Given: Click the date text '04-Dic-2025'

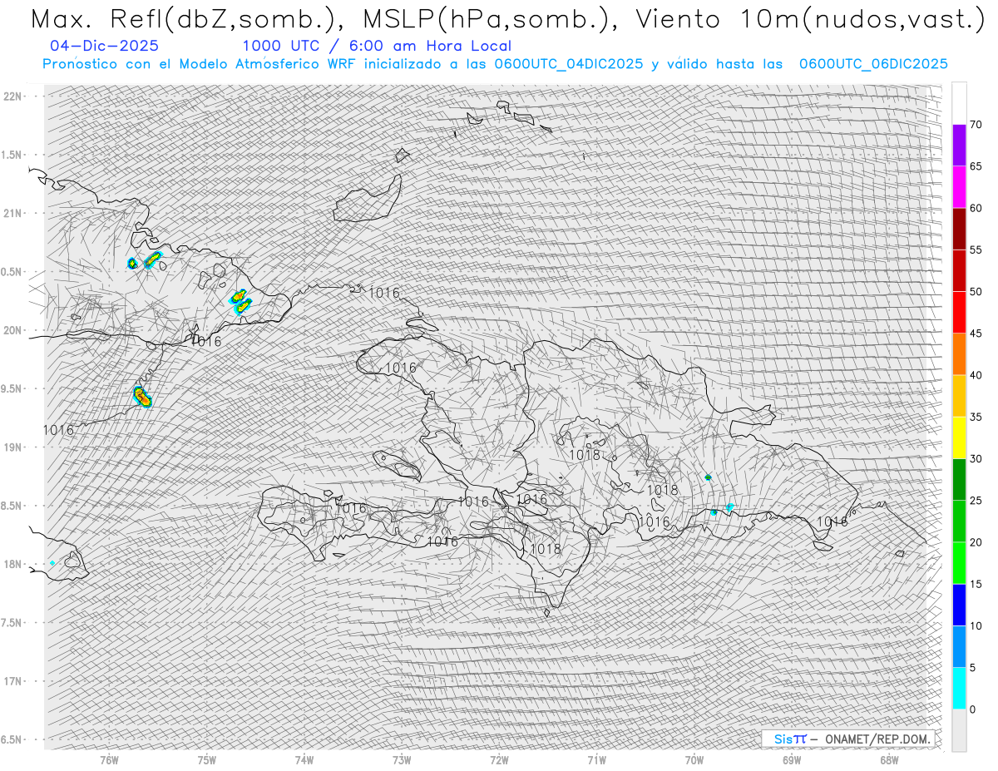Looking at the screenshot, I should 105,46.
